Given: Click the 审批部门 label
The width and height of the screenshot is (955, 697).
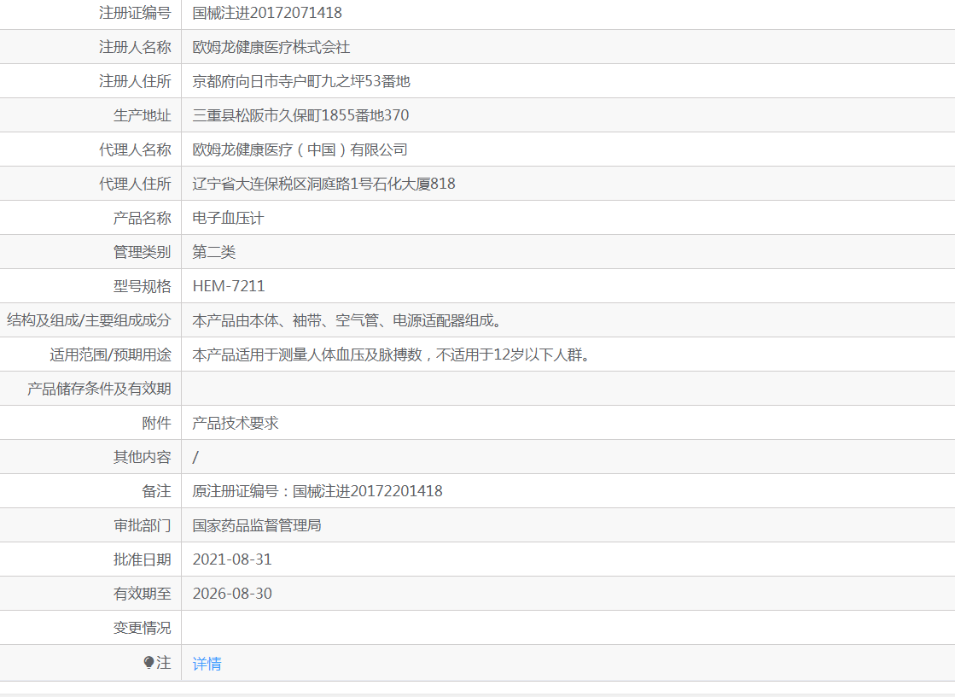Looking at the screenshot, I should [x=142, y=525].
